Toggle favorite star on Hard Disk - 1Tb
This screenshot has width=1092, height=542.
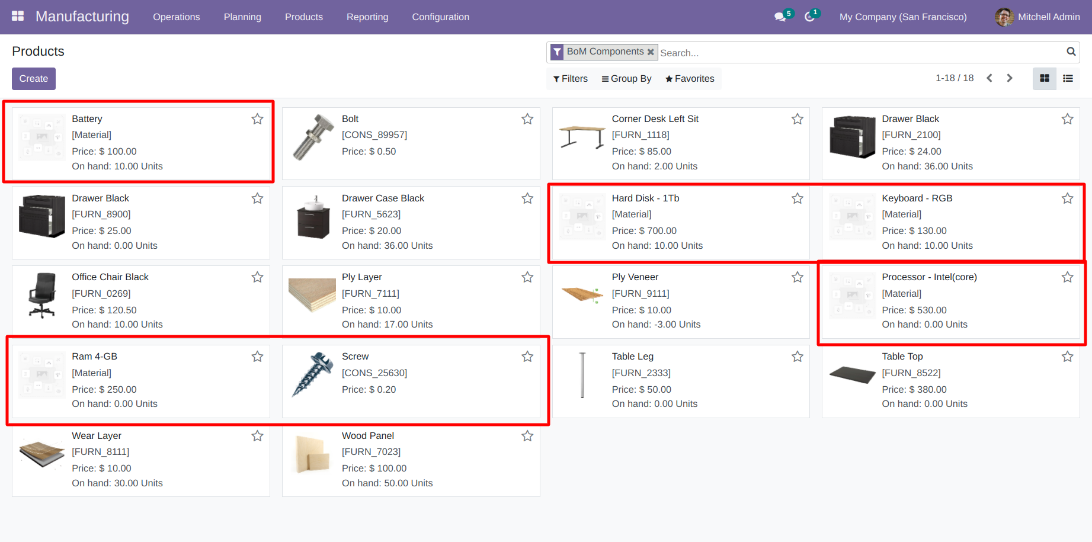(798, 198)
